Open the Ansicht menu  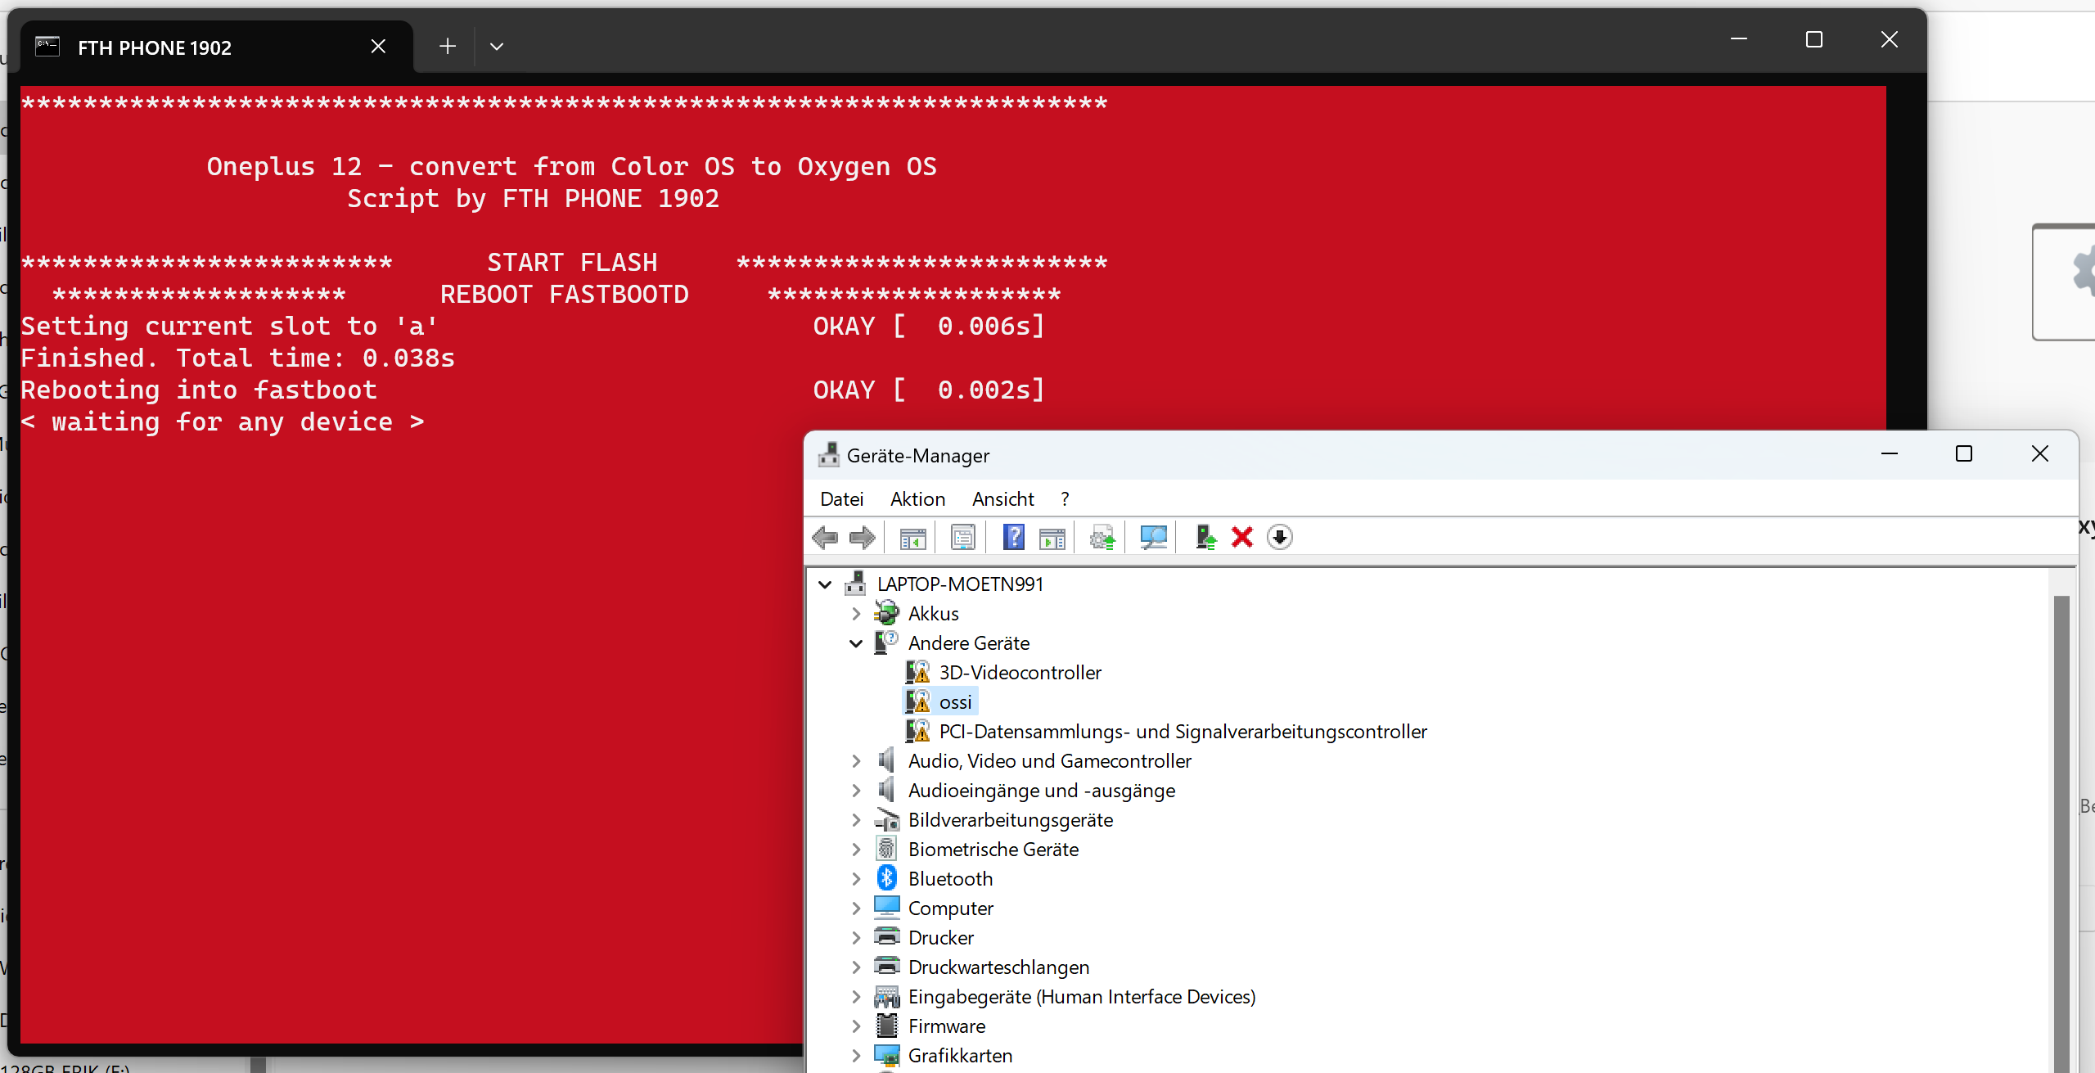[1002, 498]
